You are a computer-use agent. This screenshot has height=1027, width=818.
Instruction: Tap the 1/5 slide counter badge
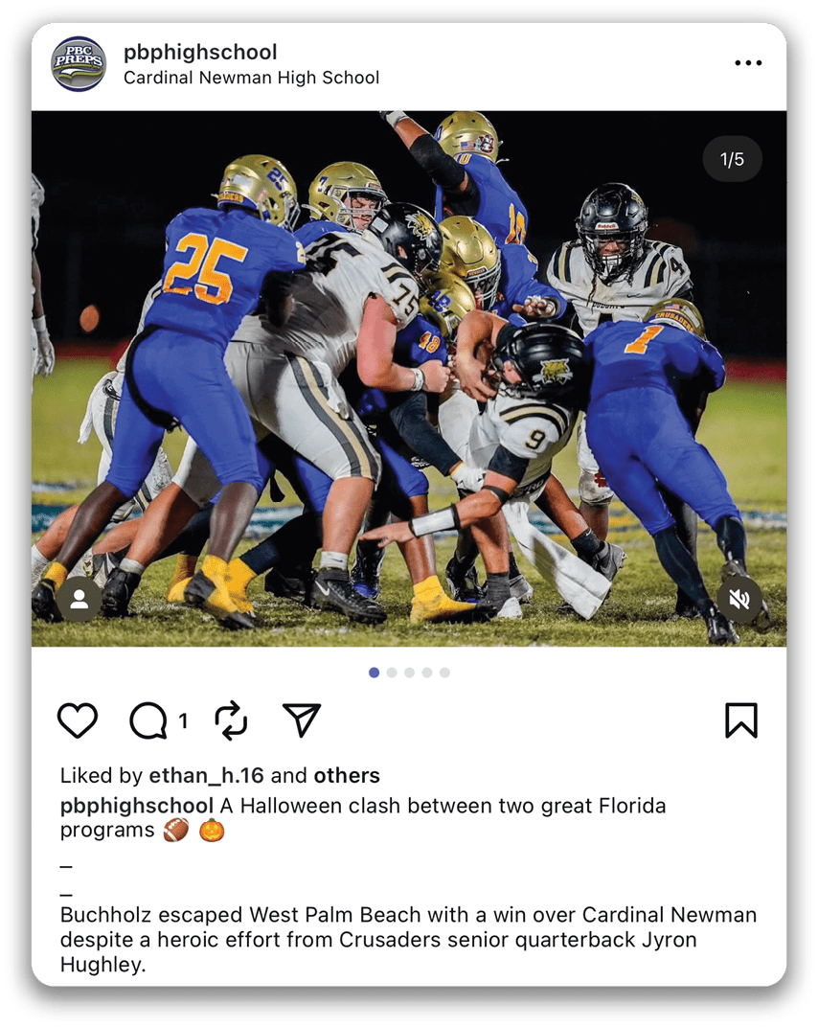coord(732,159)
